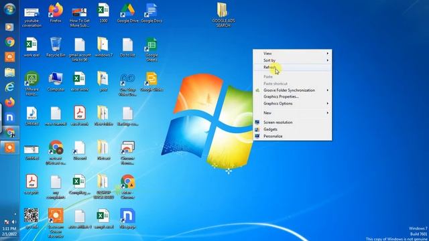Click the greyed-out Paste entry
The height and width of the screenshot is (241, 429).
[292, 77]
